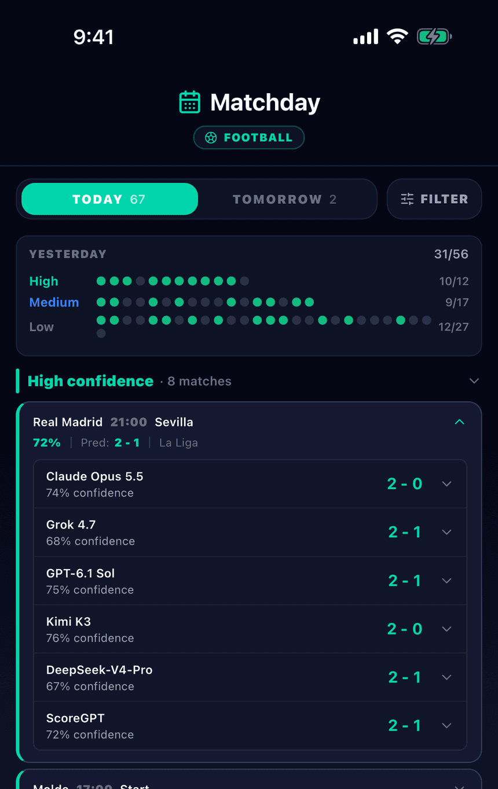498x789 pixels.
Task: Tap the cellular signal bars icon
Action: pyautogui.click(x=365, y=37)
